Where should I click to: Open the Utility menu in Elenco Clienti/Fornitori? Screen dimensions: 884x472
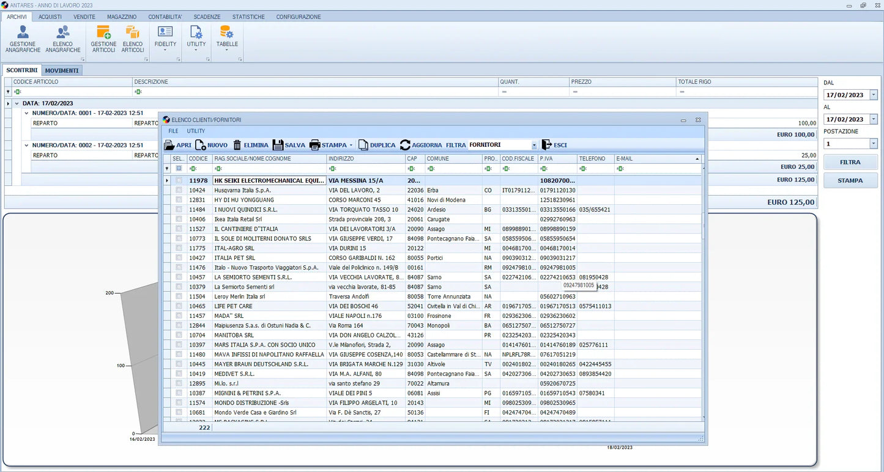click(x=196, y=131)
